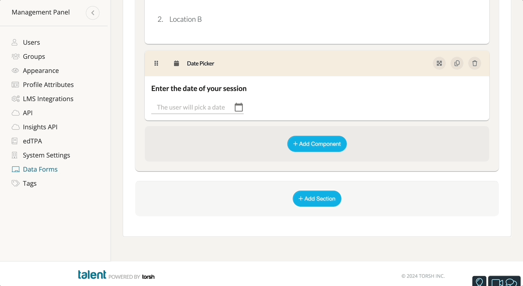Screen dimensions: 523x286
Task: Open the lightbulb tips widget
Action: coord(479,282)
